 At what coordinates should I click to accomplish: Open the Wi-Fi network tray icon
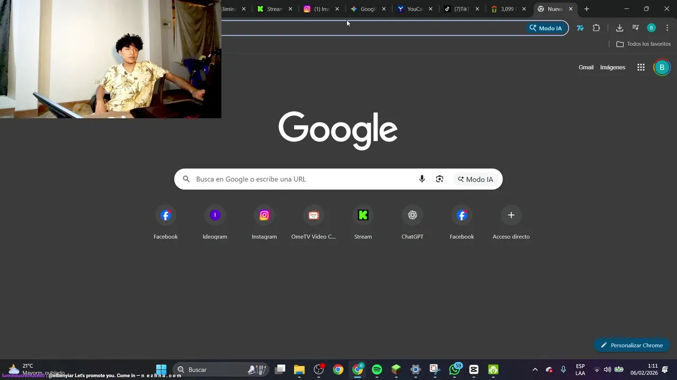597,369
